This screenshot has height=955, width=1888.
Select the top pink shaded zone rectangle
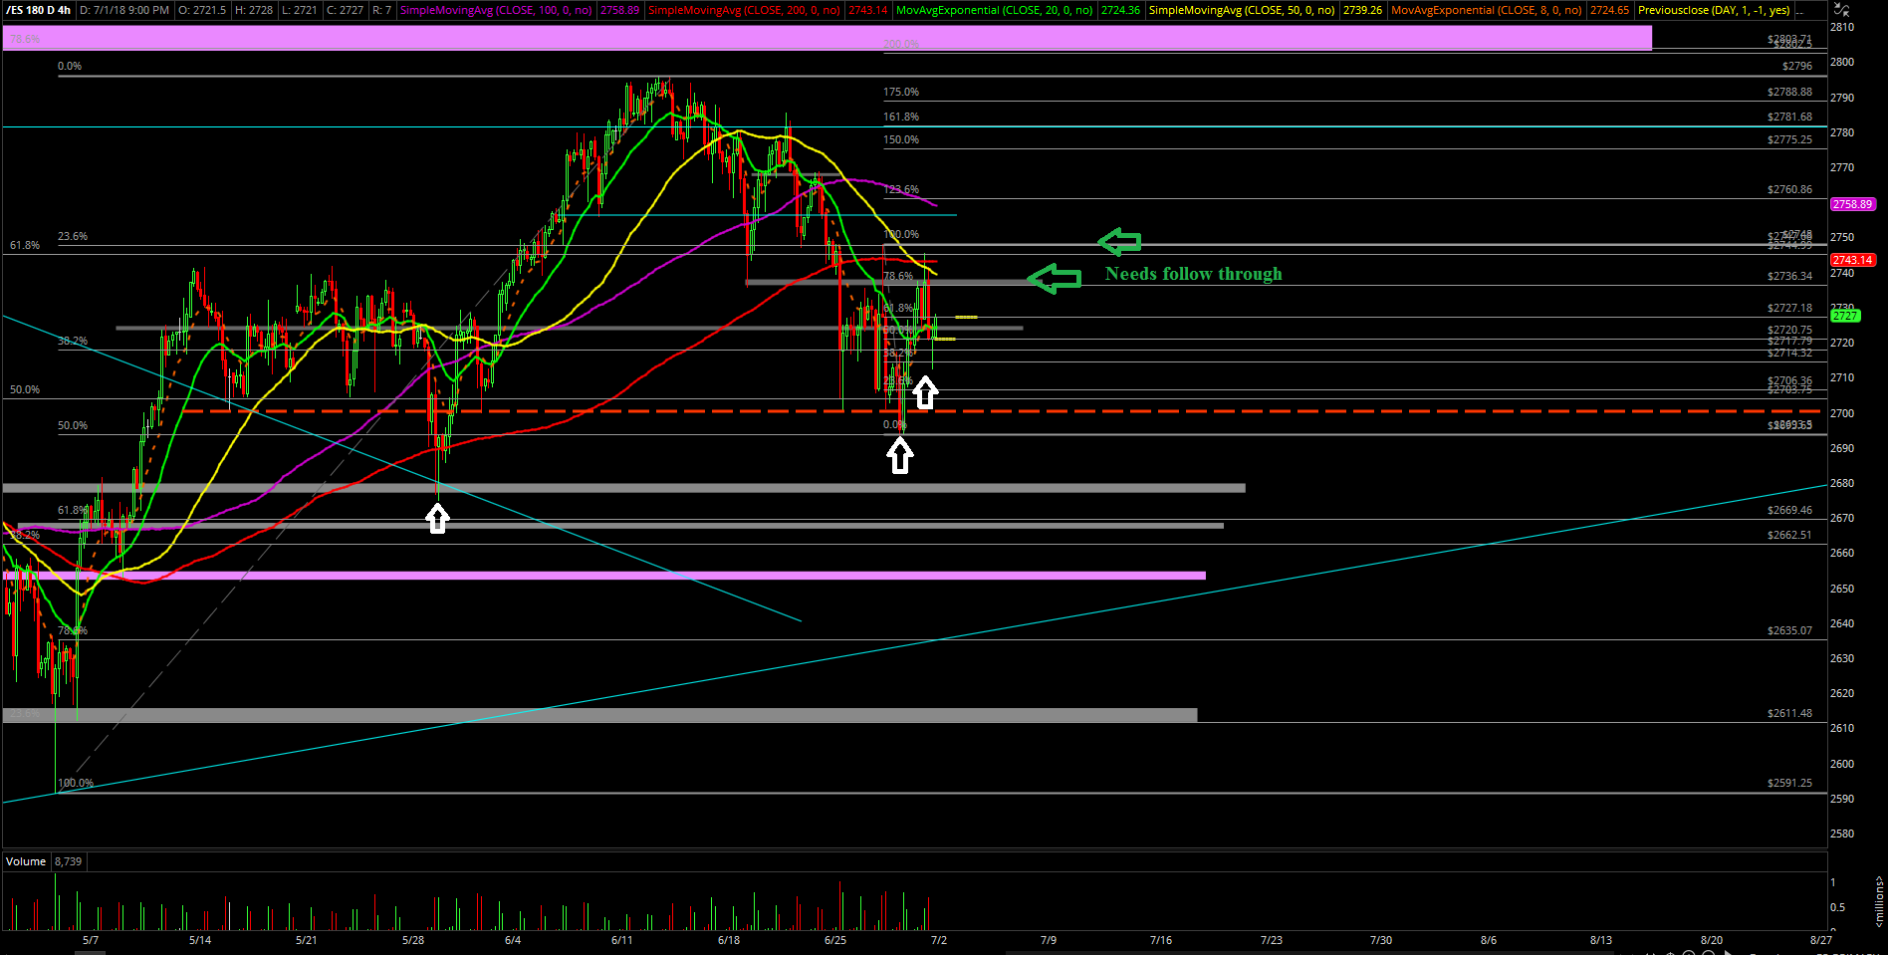pyautogui.click(x=826, y=38)
